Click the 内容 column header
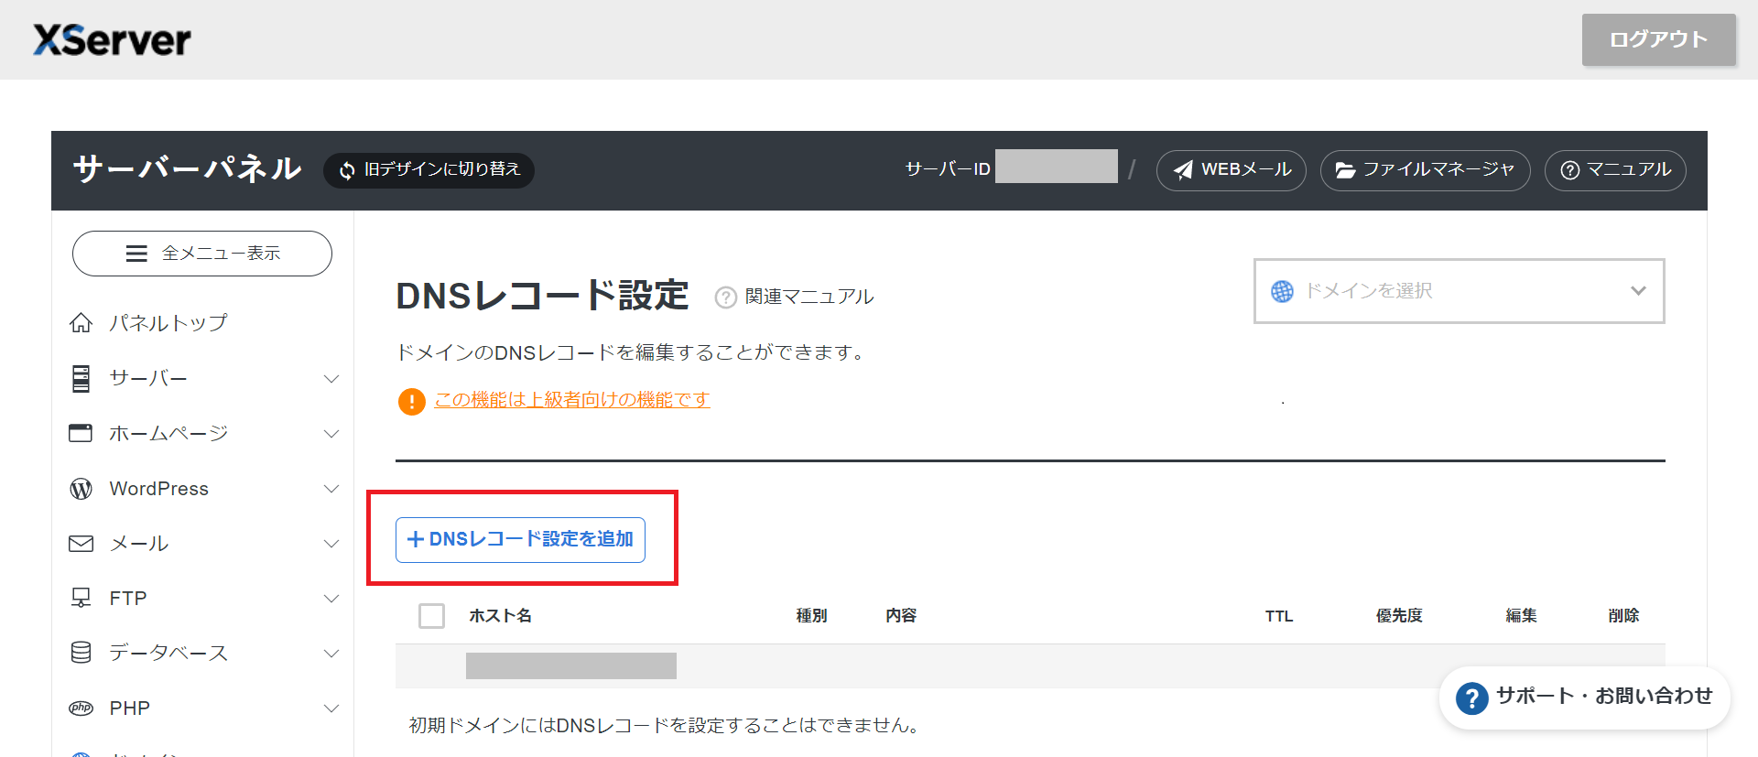 901,616
